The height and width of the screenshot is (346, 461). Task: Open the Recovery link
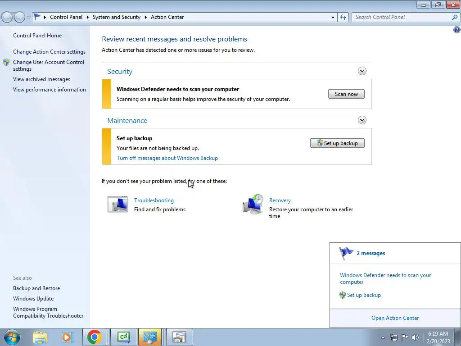[280, 200]
